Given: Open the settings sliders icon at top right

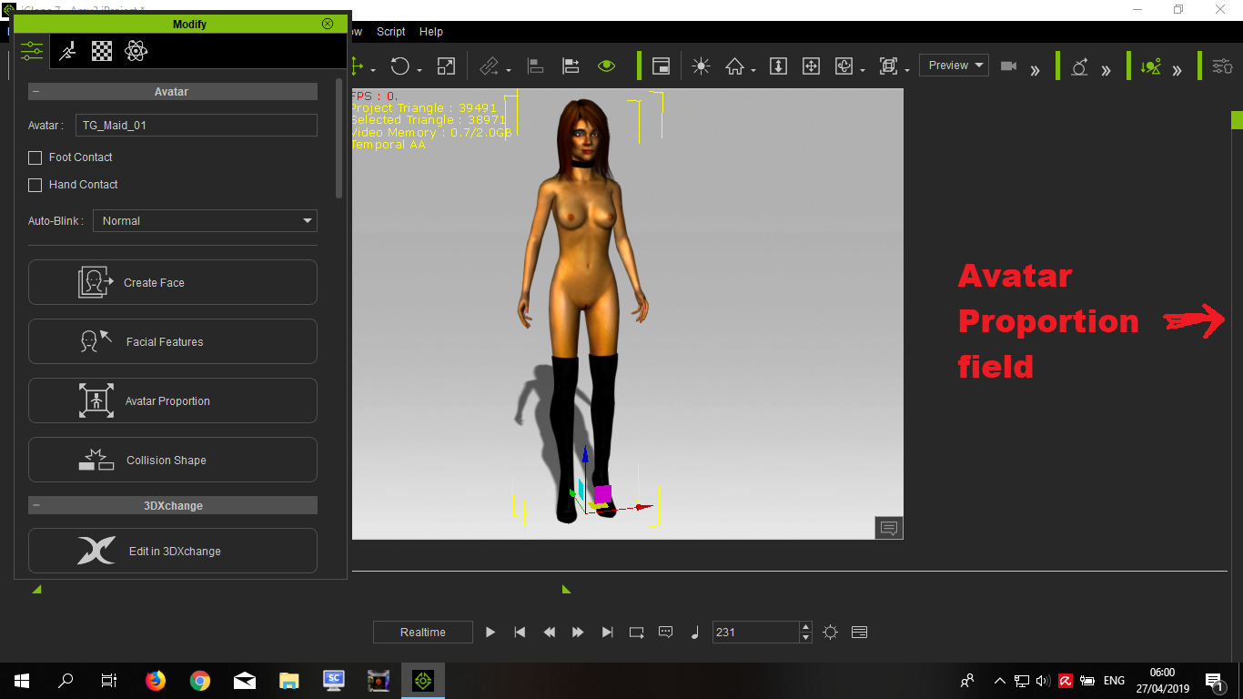Looking at the screenshot, I should coord(1222,66).
